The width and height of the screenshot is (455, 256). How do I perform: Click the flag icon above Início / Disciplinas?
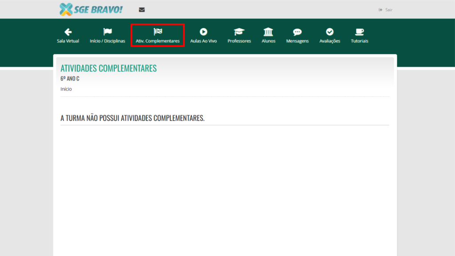[108, 32]
